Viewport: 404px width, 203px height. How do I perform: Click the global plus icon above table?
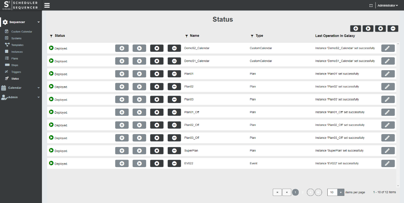pos(356,29)
